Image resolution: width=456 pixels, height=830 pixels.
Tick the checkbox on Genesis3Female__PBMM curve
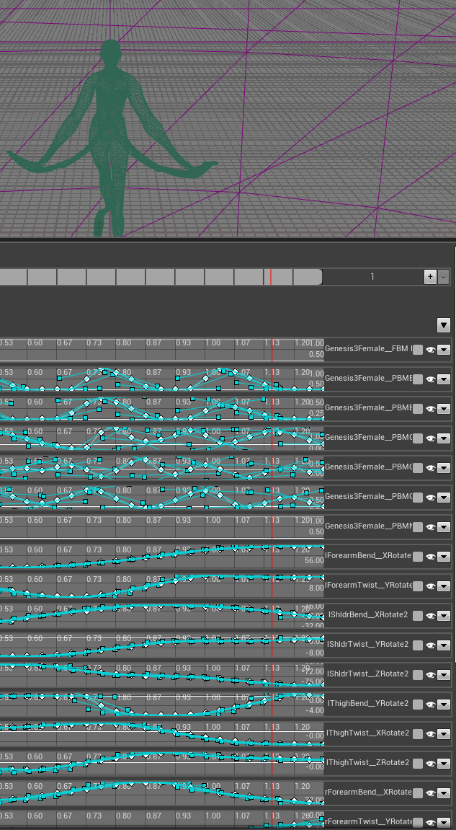coord(418,527)
